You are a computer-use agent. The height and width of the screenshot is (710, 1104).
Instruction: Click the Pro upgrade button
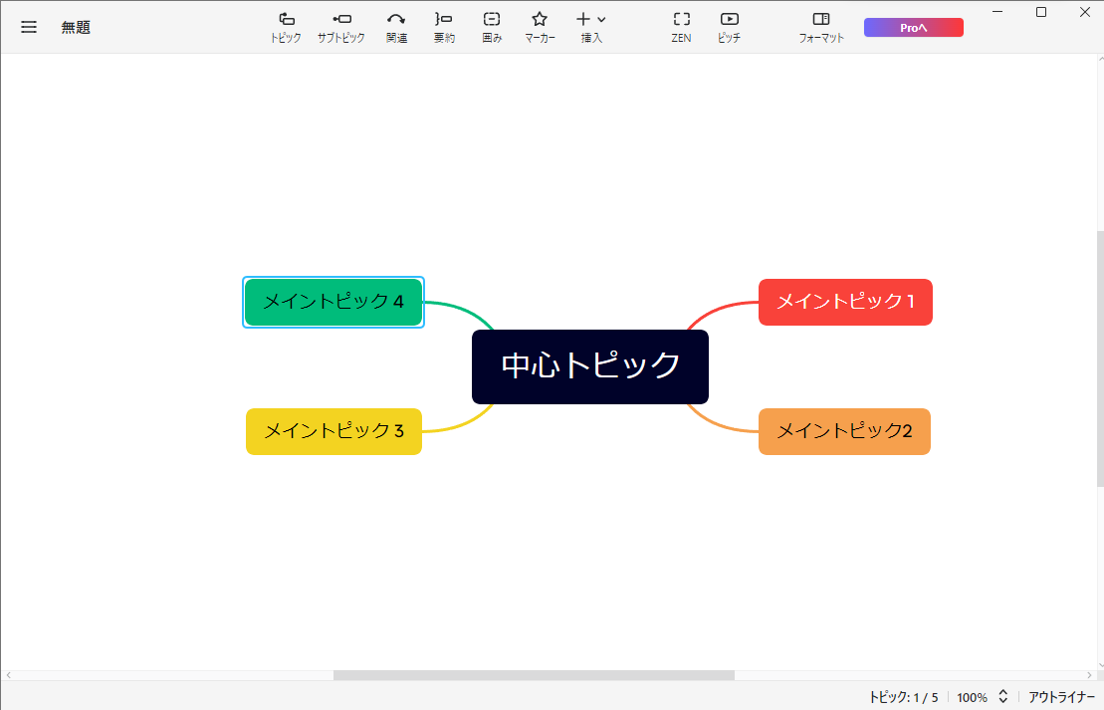click(913, 28)
